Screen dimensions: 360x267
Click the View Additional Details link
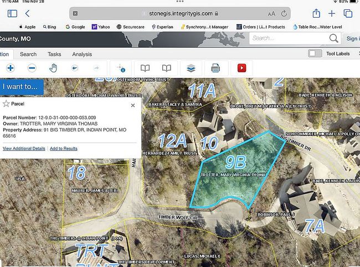24,149
